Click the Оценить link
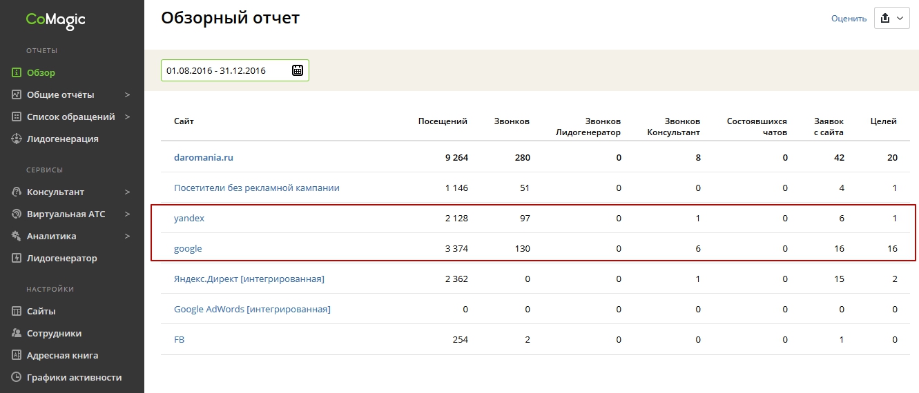Screen dimensions: 919x393 [849, 19]
